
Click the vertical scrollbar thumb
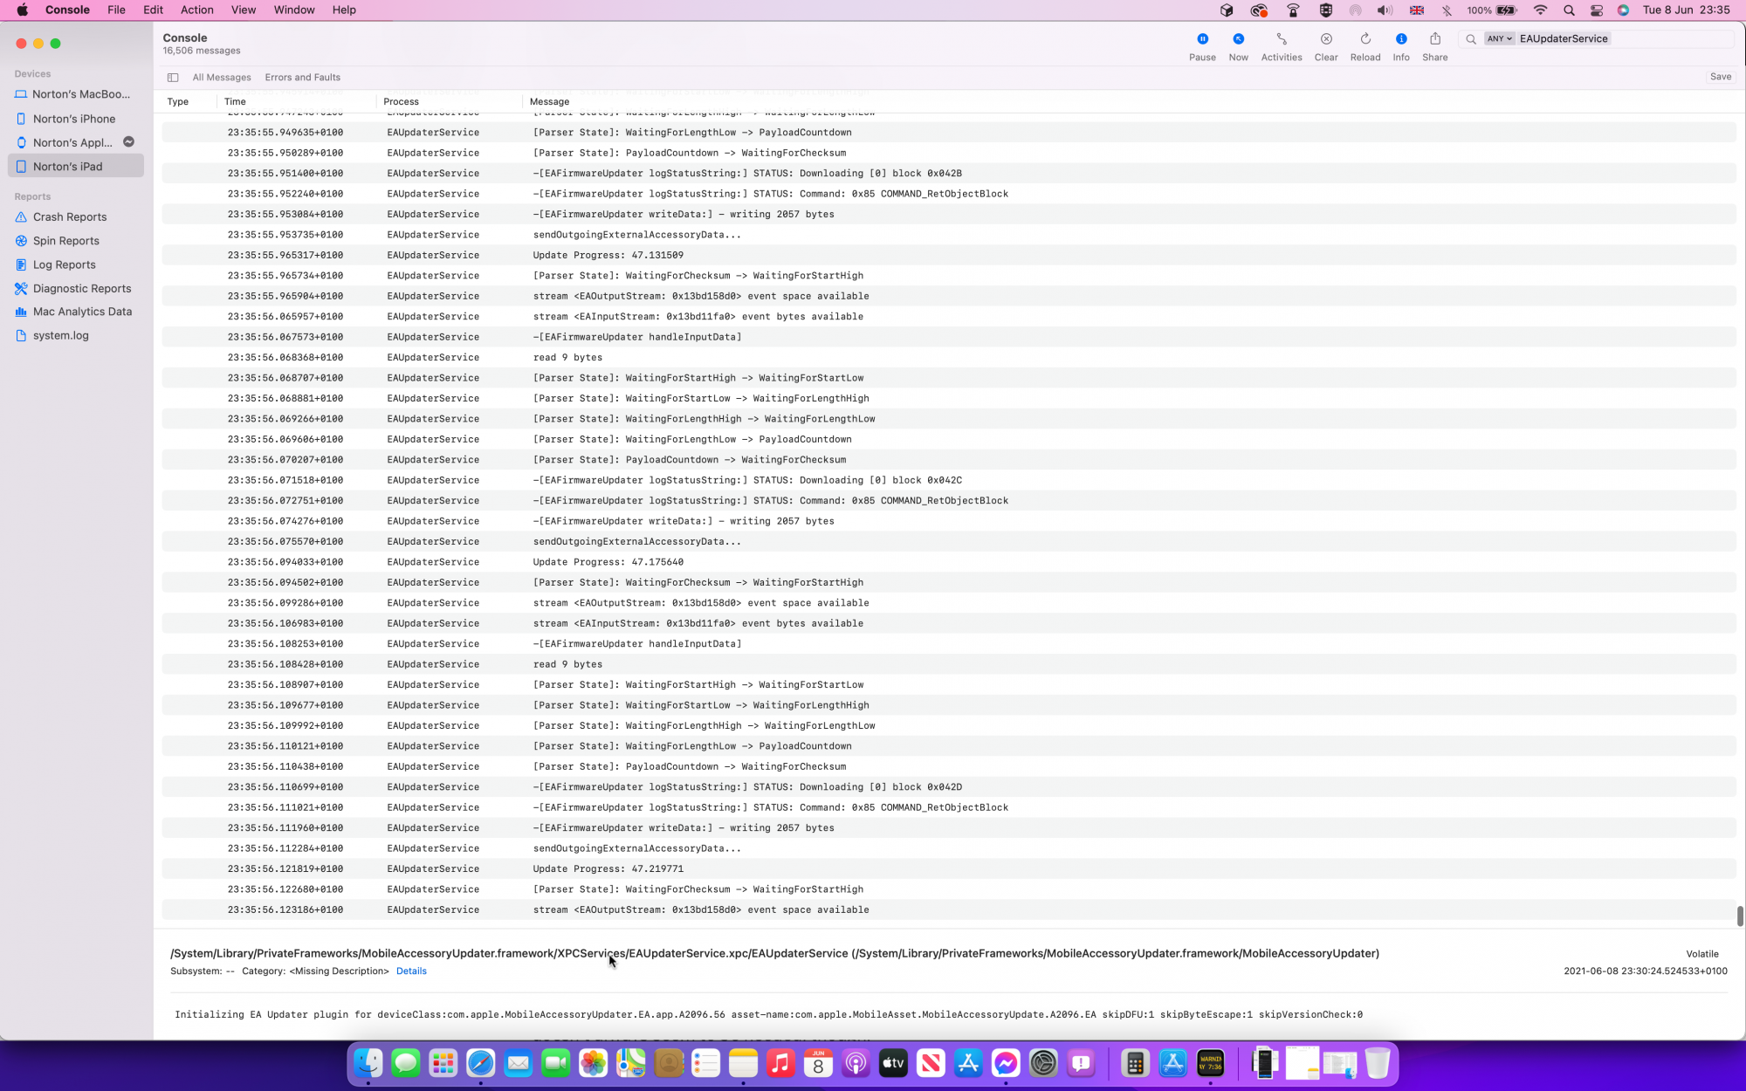coord(1739,916)
